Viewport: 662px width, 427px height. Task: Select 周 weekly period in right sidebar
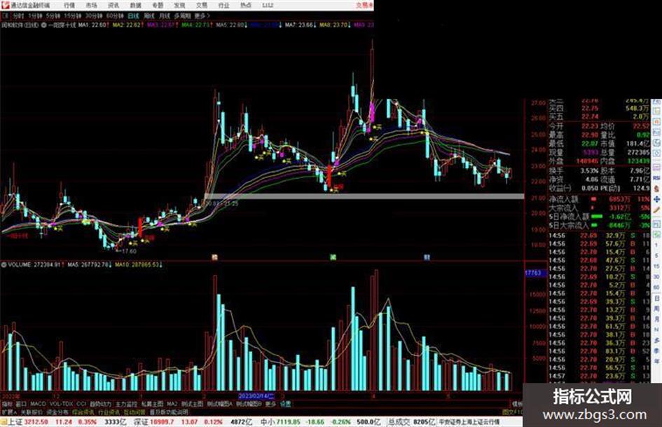coord(656,309)
